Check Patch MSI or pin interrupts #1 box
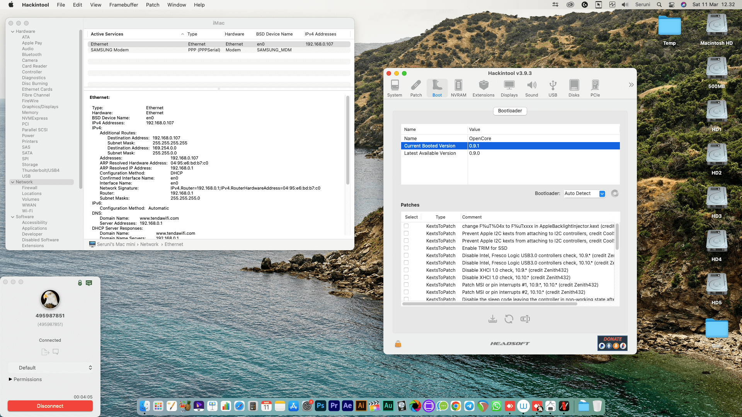This screenshot has height=417, width=742. point(406,285)
